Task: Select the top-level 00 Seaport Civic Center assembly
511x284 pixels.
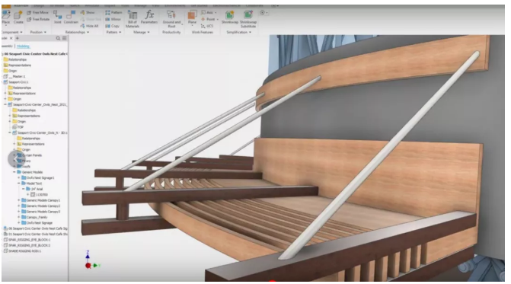Action: [x=35, y=54]
